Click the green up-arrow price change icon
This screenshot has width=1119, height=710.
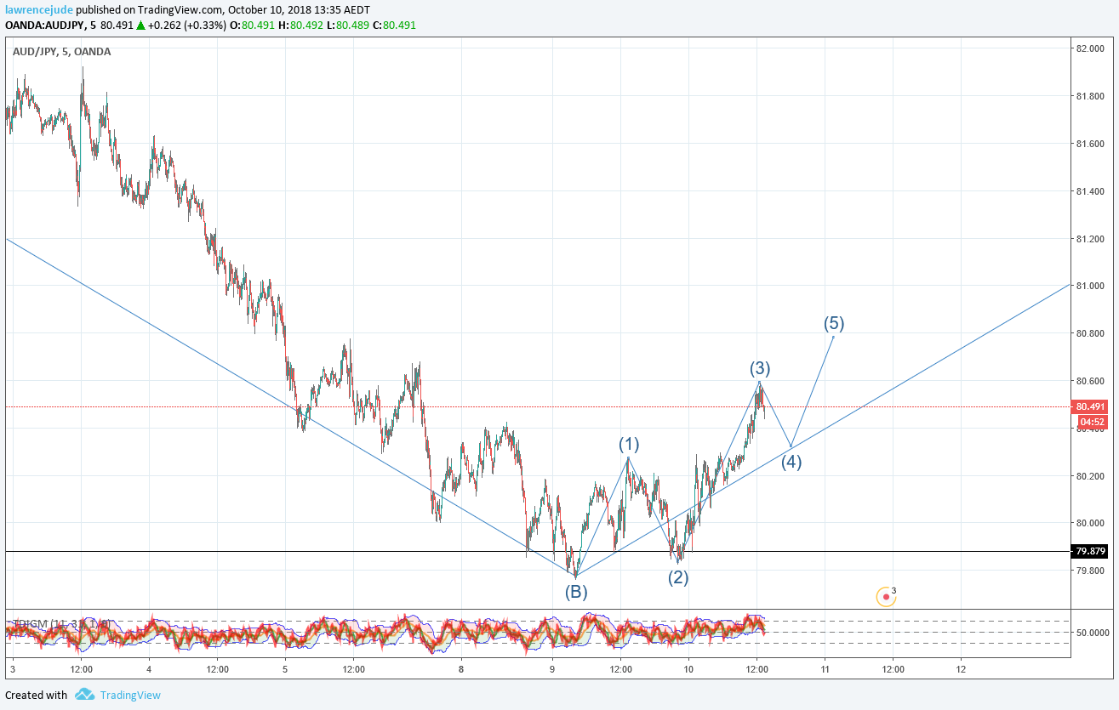(140, 26)
